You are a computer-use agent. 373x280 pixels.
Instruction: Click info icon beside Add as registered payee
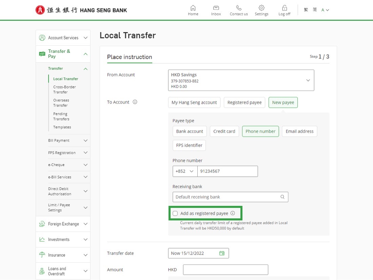[233, 213]
